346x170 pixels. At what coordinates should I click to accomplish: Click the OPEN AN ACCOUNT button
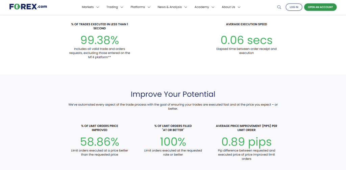[320, 7]
